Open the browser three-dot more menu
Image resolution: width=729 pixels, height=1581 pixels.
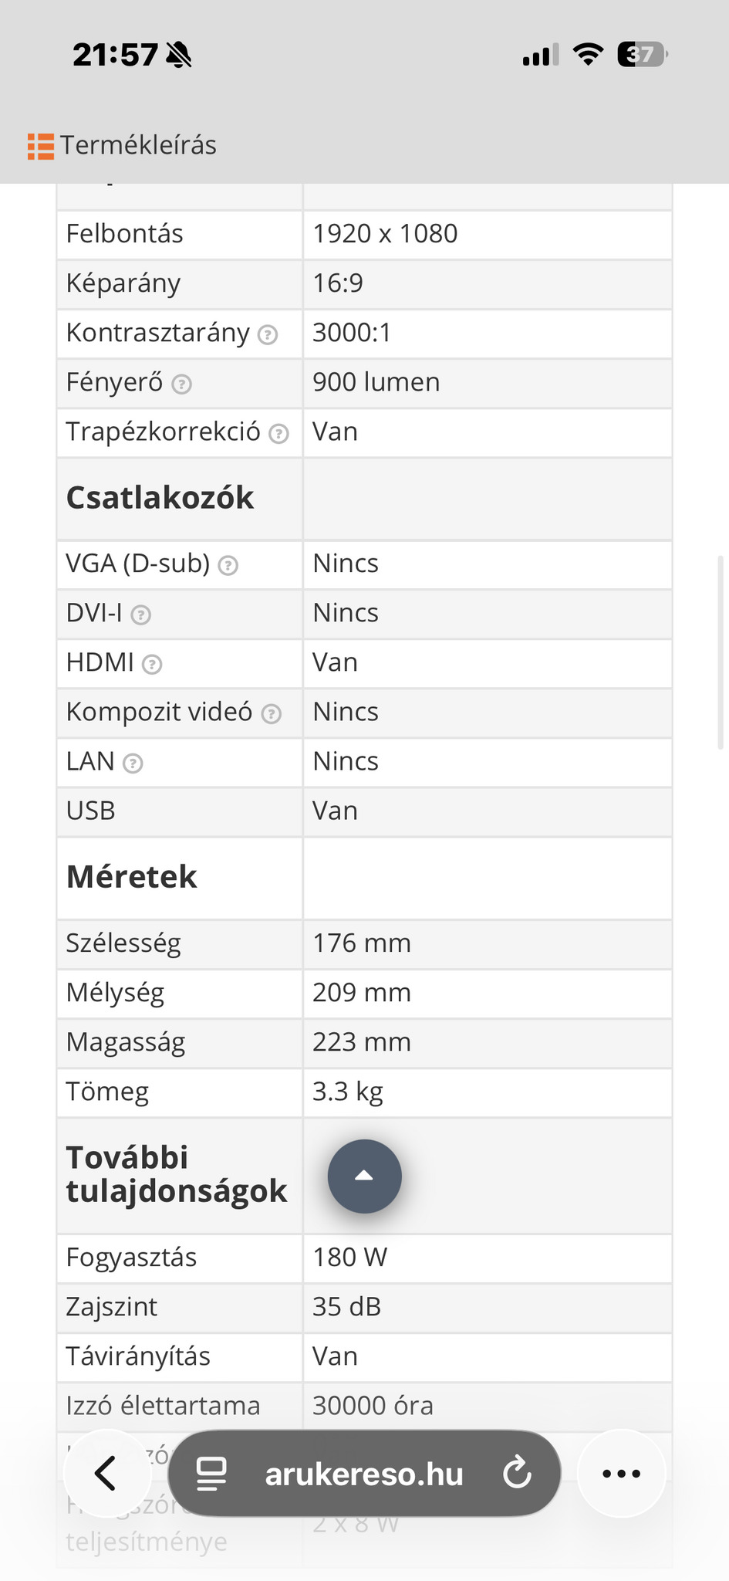(621, 1474)
